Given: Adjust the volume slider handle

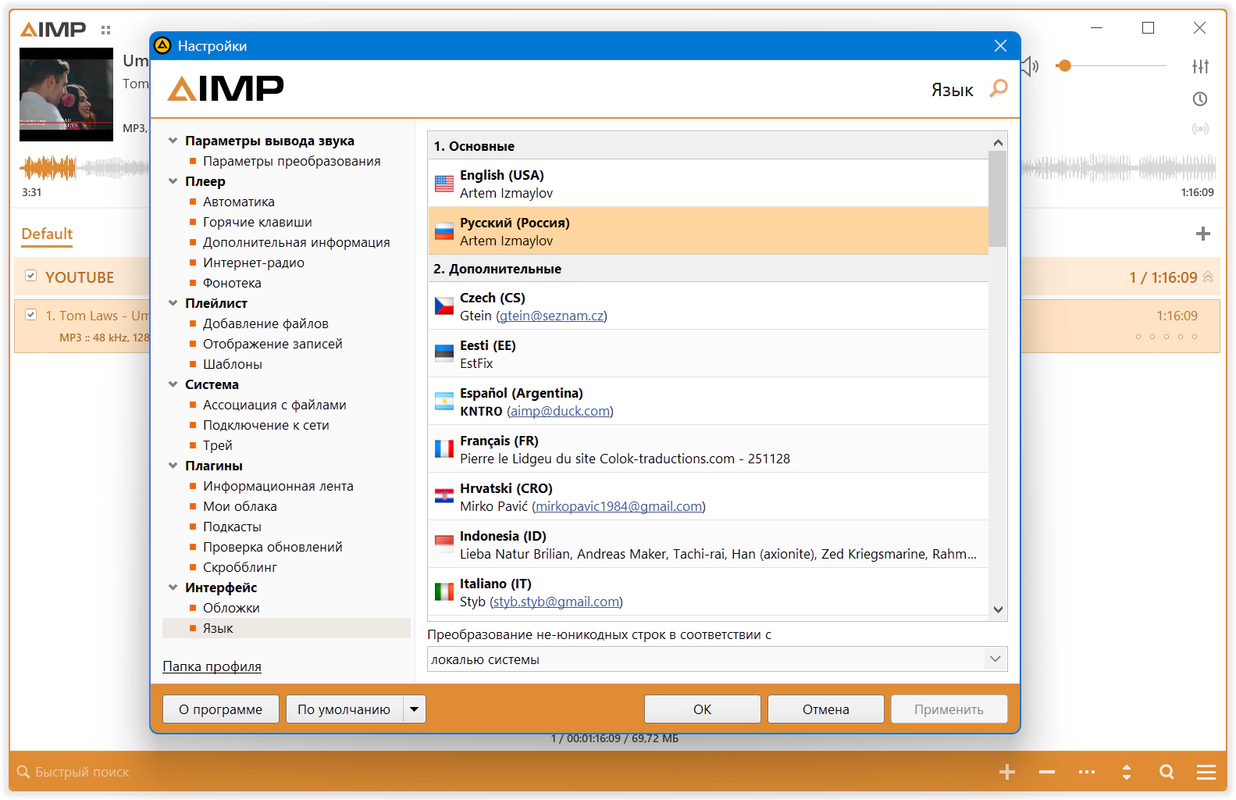Looking at the screenshot, I should (x=1063, y=66).
